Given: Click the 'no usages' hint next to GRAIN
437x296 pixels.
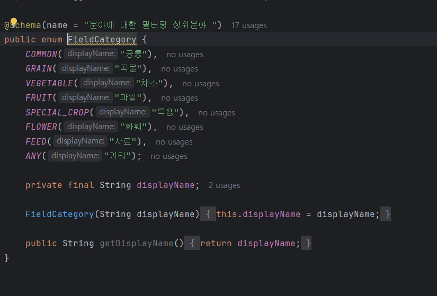Looking at the screenshot, I should pos(179,69).
